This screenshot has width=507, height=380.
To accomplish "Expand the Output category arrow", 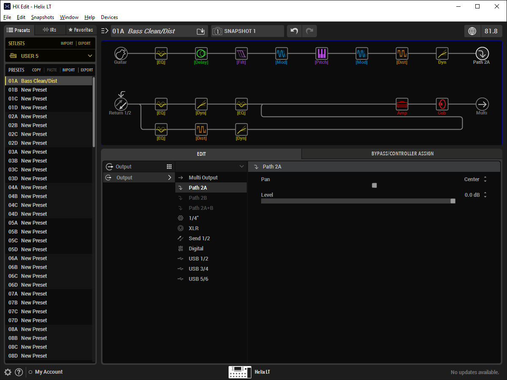I will pos(170,178).
